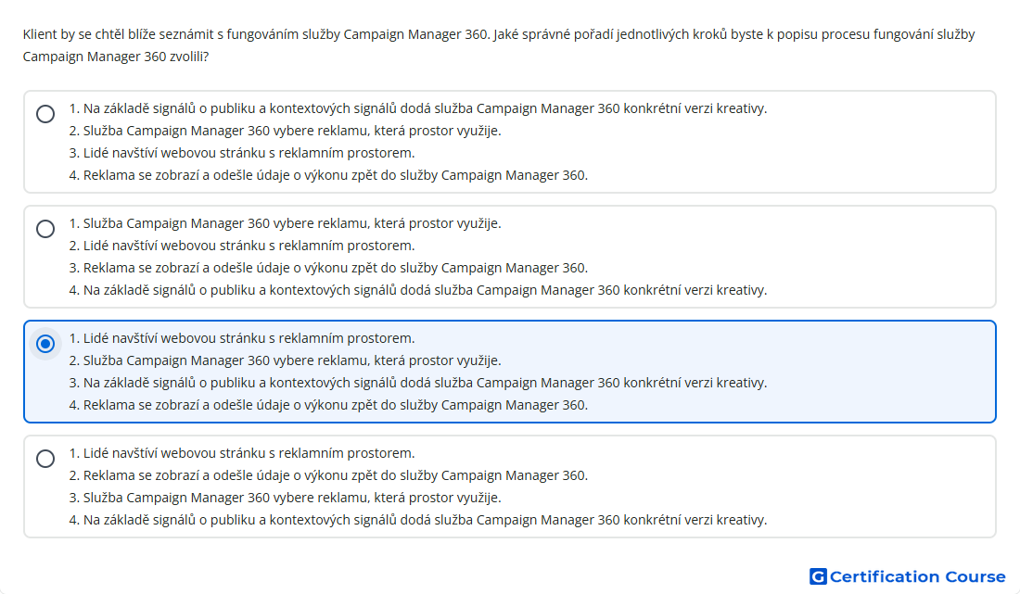Screen dimensions: 1020x594
Task: Click line '2. Služba Campaign Manager' in highlighted answer
Action: click(x=285, y=360)
